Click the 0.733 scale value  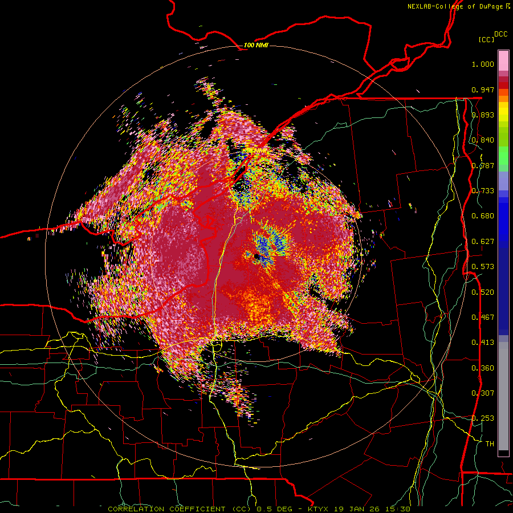(x=483, y=191)
